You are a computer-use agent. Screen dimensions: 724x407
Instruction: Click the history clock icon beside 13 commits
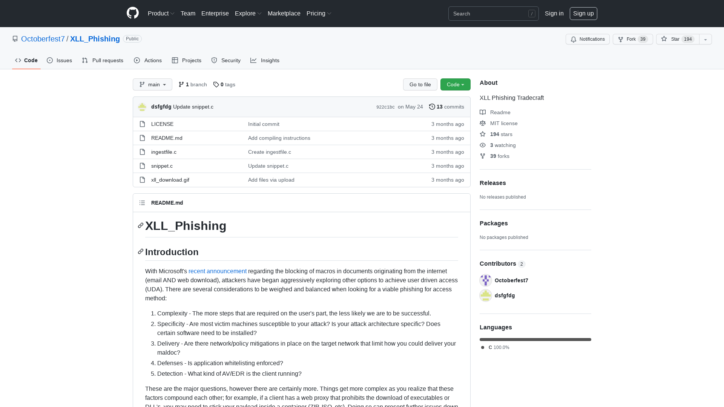432,107
